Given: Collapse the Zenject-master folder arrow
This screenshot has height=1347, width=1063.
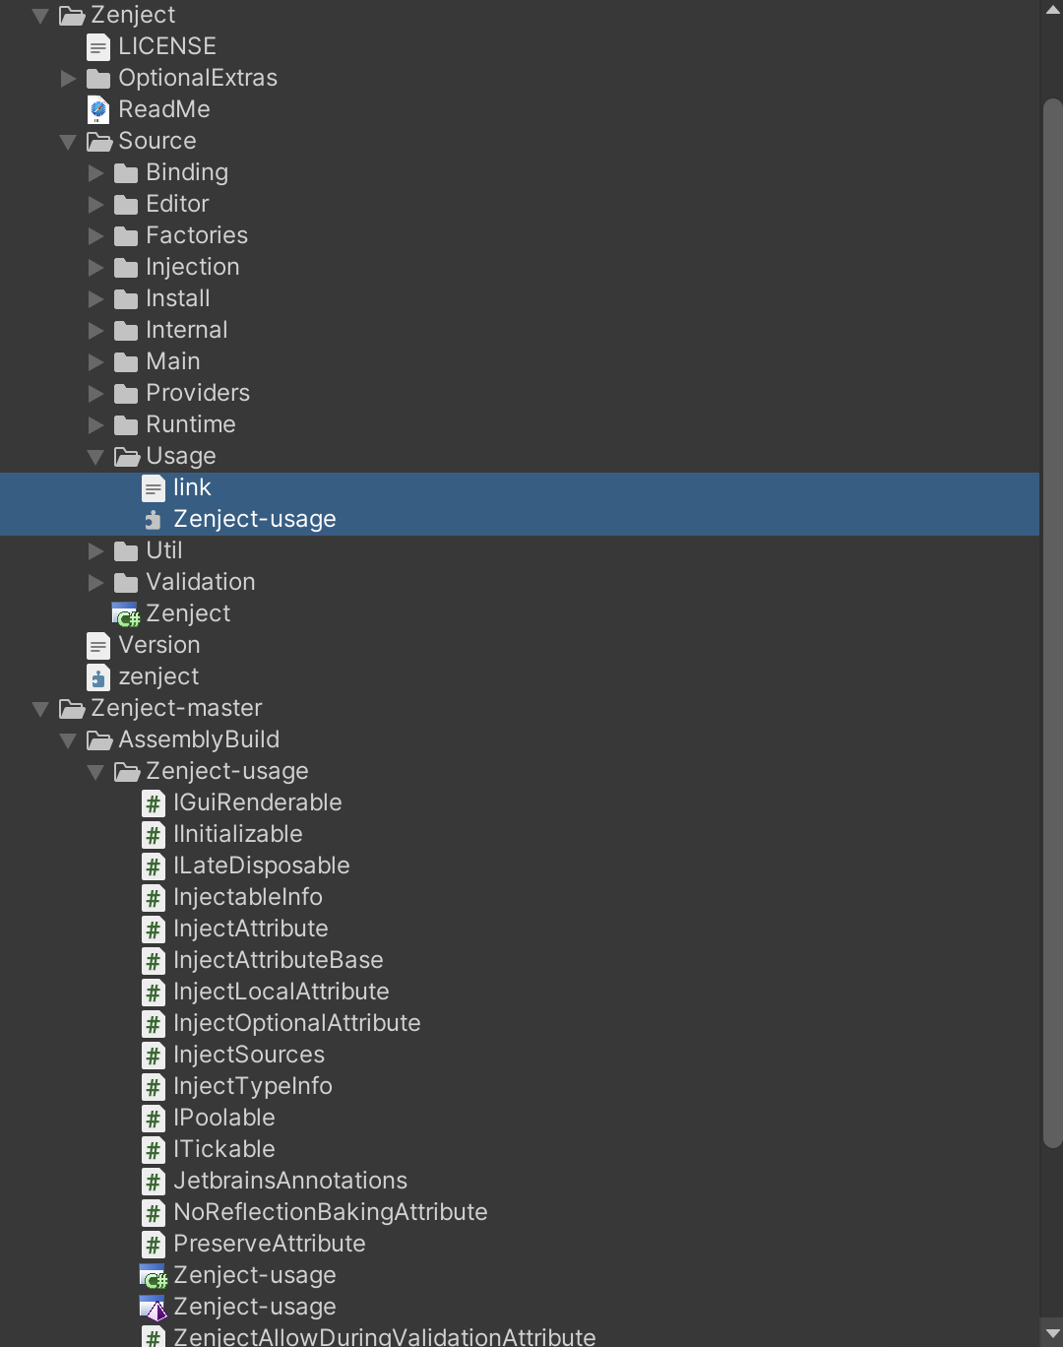Looking at the screenshot, I should click(40, 709).
